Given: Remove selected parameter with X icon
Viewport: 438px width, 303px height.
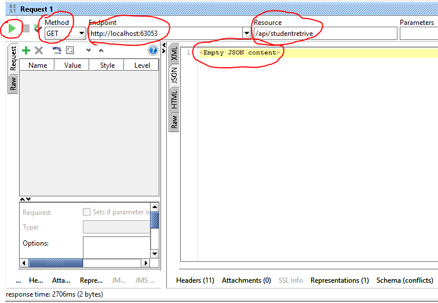Looking at the screenshot, I should [x=39, y=50].
